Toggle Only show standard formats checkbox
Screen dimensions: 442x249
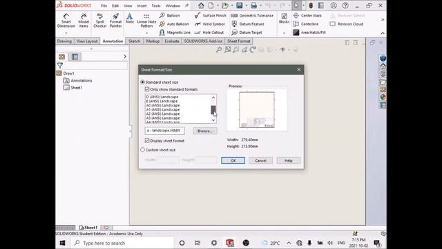147,89
